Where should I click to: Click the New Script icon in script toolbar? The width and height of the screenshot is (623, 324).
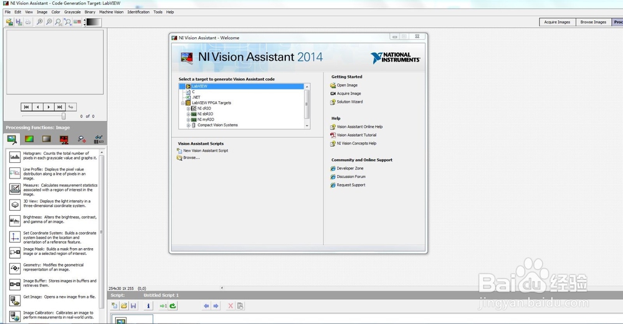coord(115,306)
